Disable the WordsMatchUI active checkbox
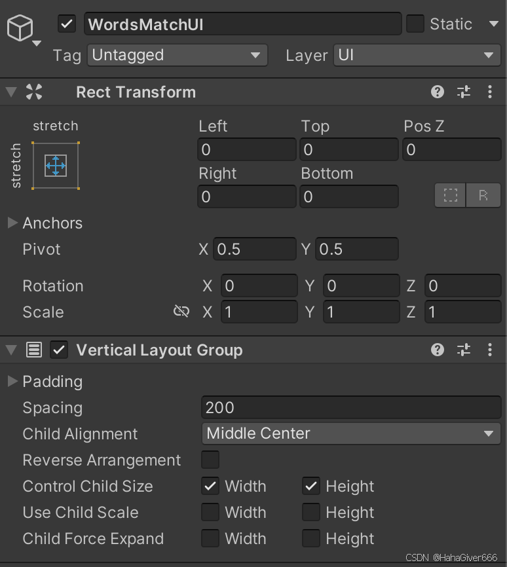The image size is (507, 567). [67, 24]
